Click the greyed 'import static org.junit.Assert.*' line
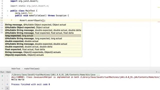The height and width of the screenshot is (90, 160). [29, 6]
